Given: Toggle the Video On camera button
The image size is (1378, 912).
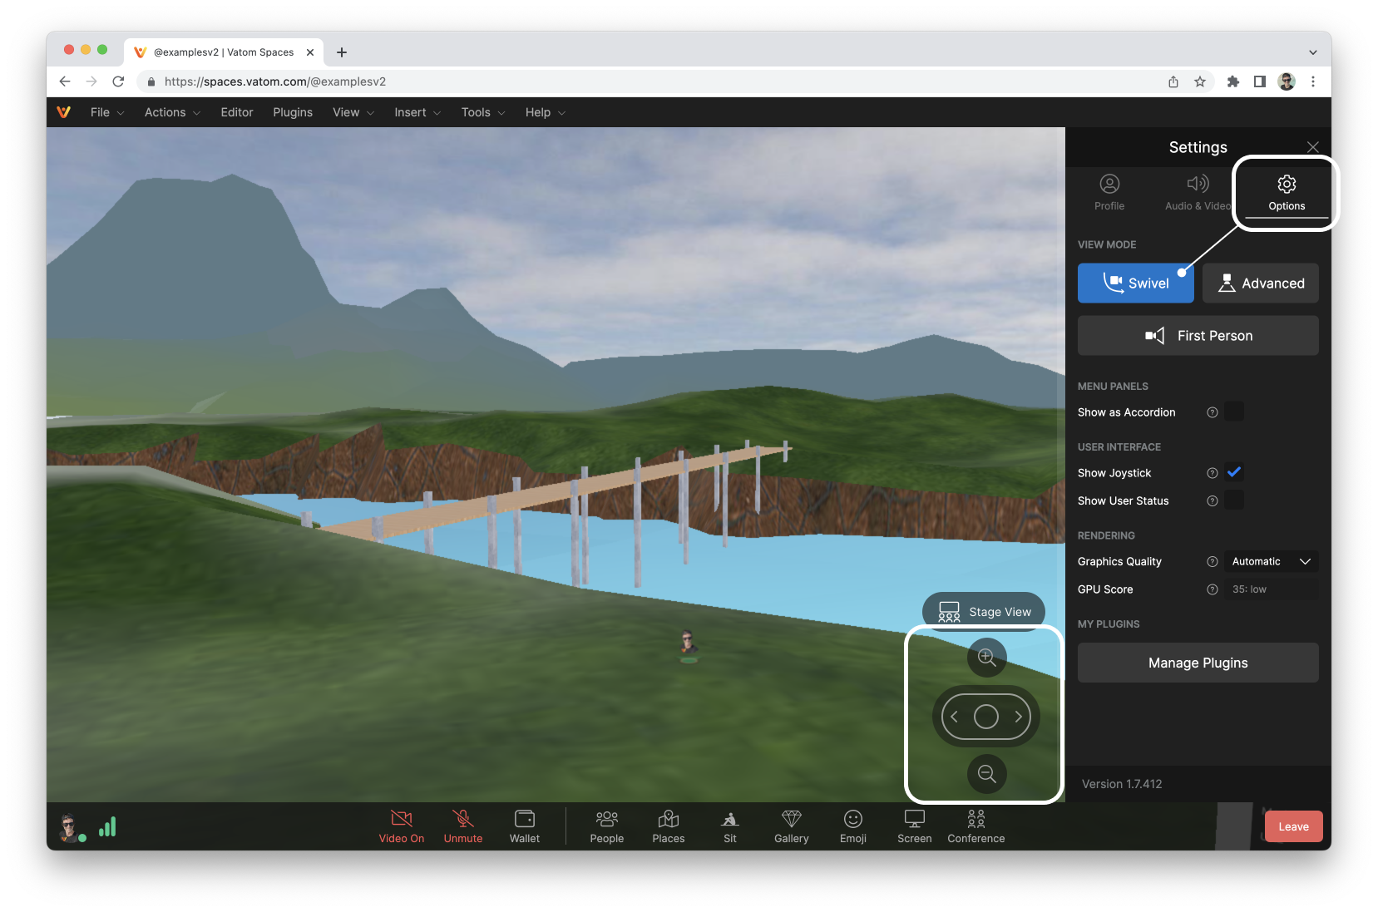Looking at the screenshot, I should [402, 826].
